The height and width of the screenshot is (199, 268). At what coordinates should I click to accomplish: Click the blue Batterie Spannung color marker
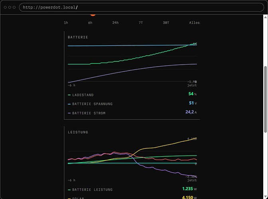tap(69, 104)
